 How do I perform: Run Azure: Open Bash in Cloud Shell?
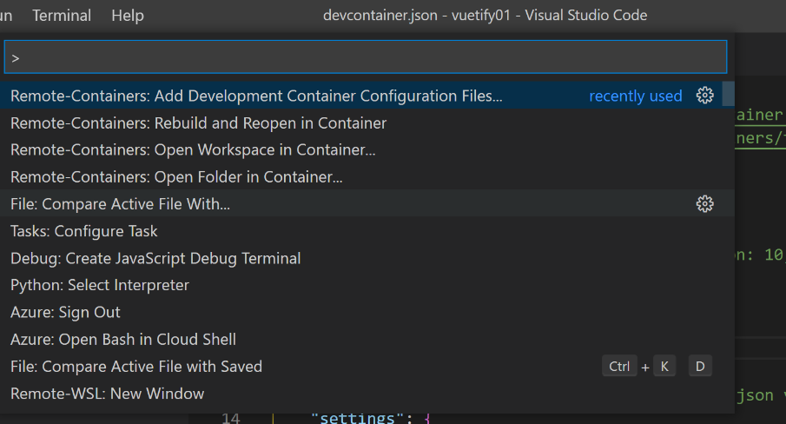[x=123, y=339]
